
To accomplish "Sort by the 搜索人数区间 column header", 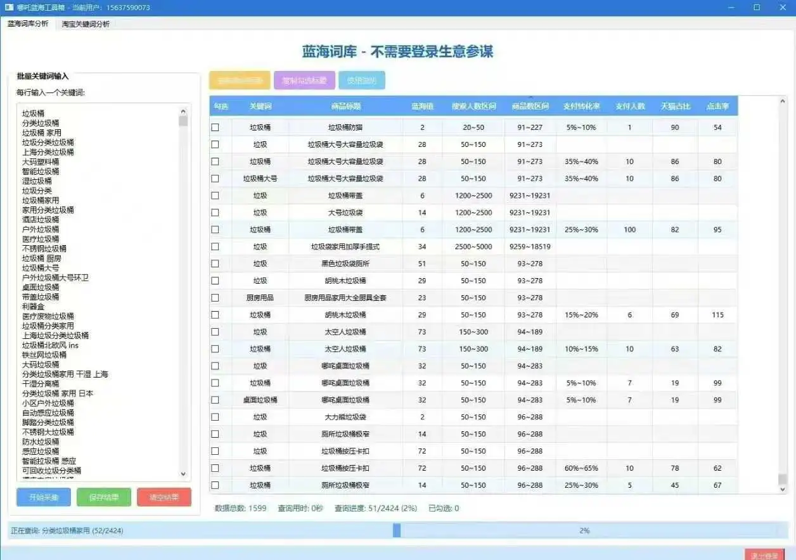I will pos(473,106).
